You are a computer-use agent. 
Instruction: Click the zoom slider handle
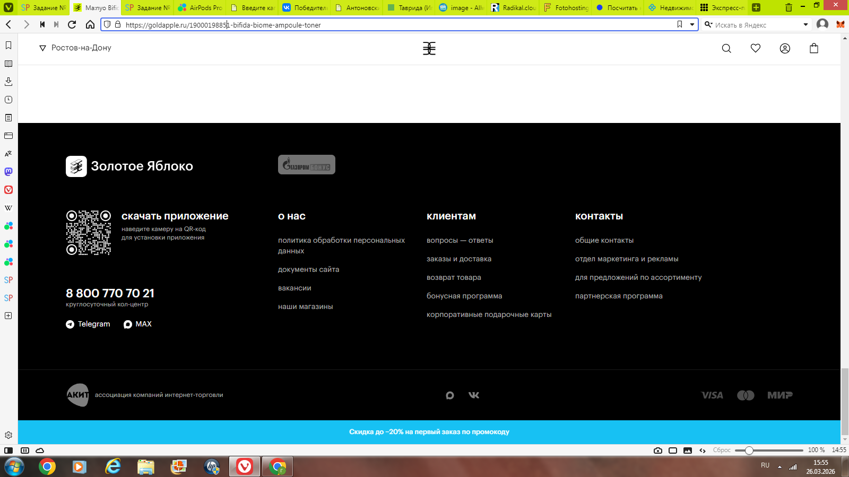point(749,450)
